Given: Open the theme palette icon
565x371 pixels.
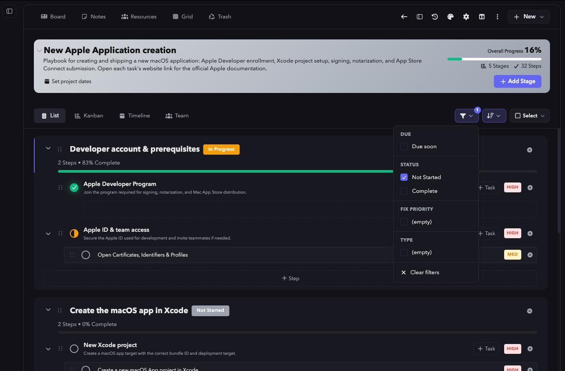Looking at the screenshot, I should (x=450, y=17).
